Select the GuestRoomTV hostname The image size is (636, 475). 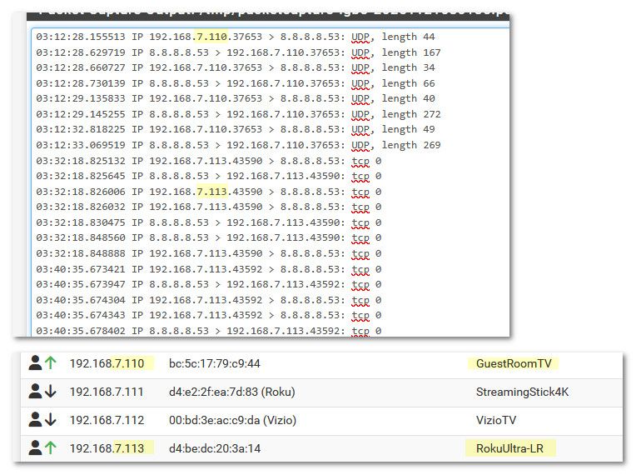click(513, 363)
